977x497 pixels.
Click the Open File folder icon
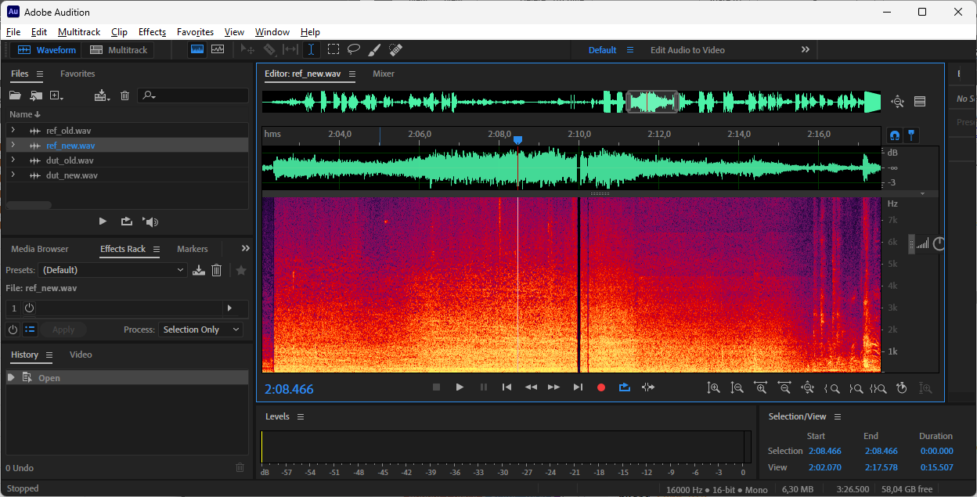(x=15, y=95)
